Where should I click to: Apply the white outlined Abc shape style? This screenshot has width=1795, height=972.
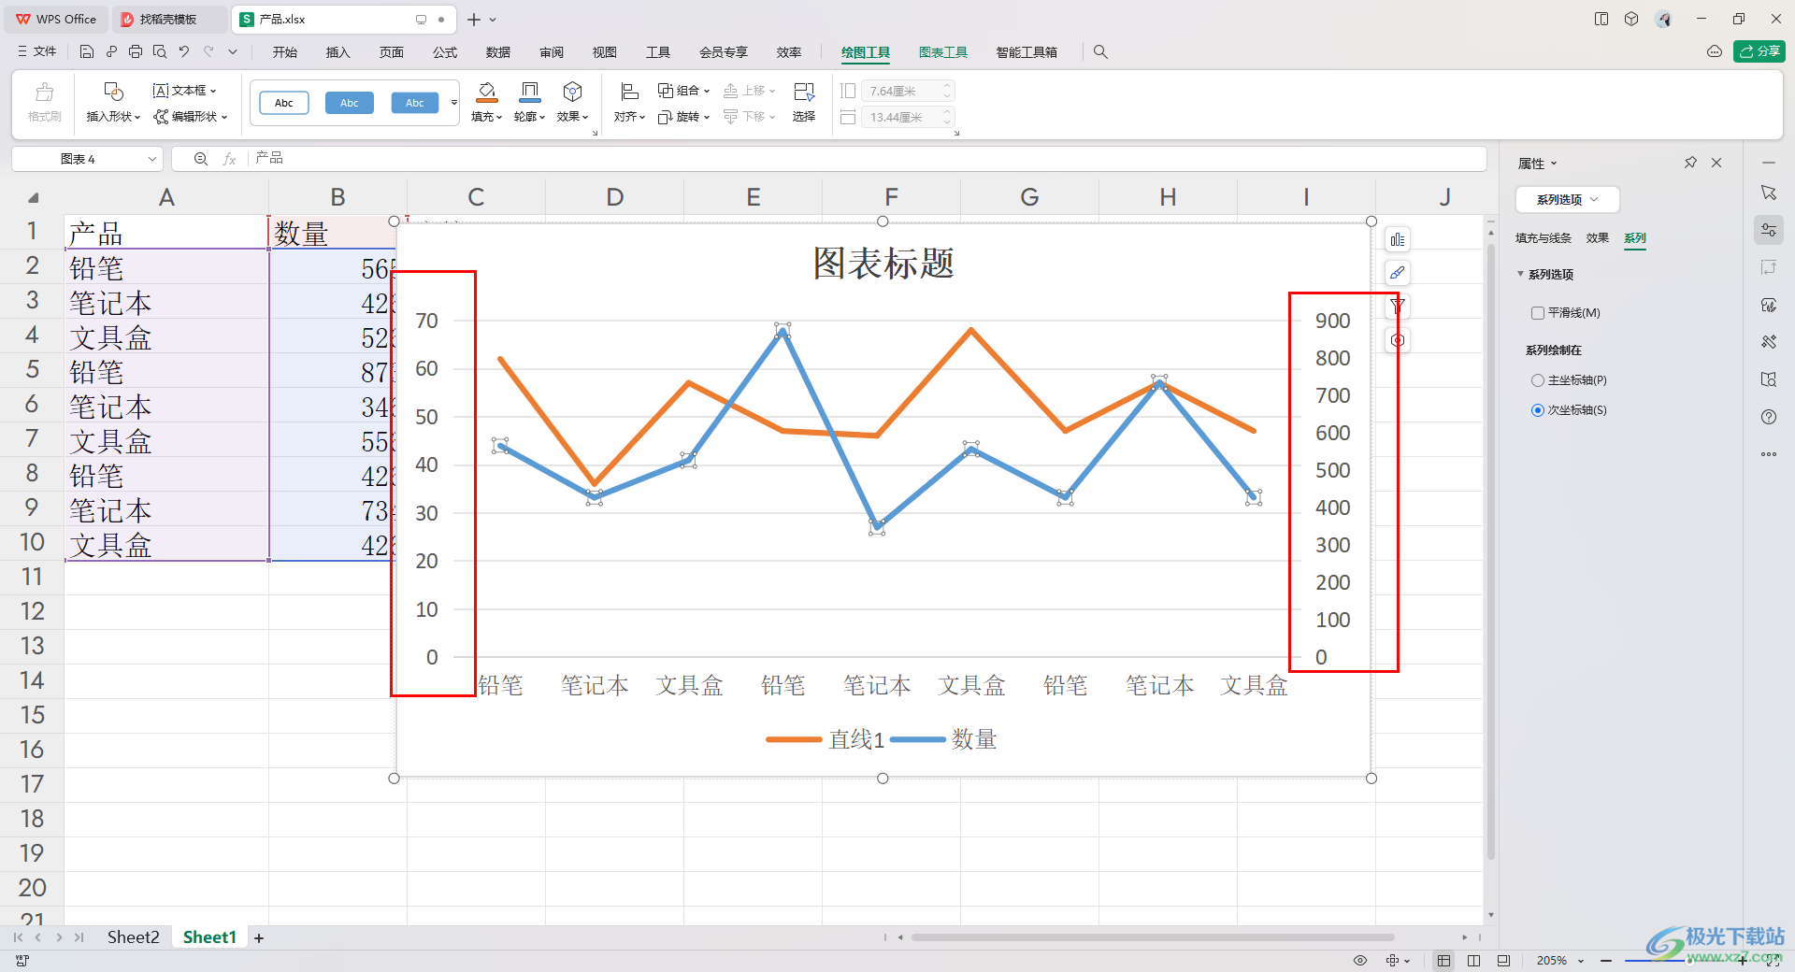(284, 103)
